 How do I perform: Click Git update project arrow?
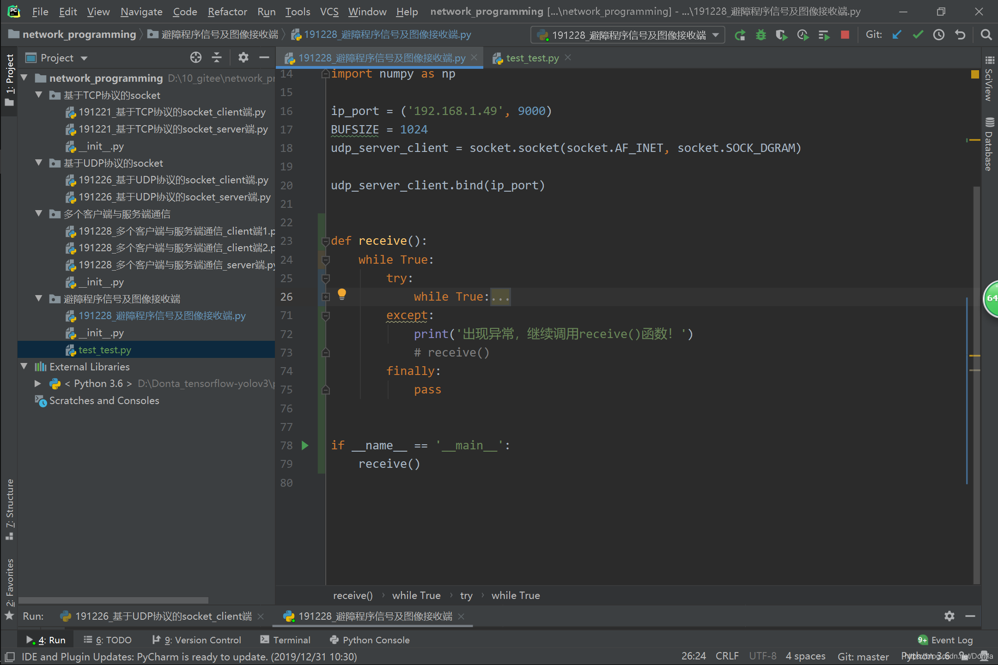[897, 35]
